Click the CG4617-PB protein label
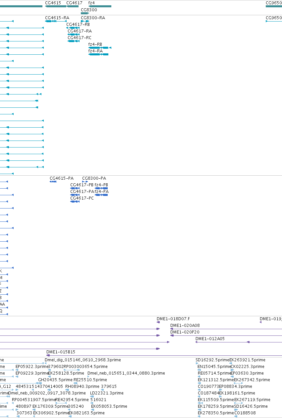The height and width of the screenshot is (418, 282). click(x=82, y=185)
